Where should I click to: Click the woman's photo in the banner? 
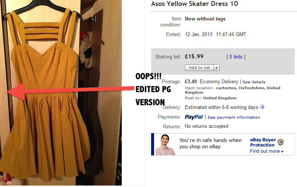coord(165,145)
